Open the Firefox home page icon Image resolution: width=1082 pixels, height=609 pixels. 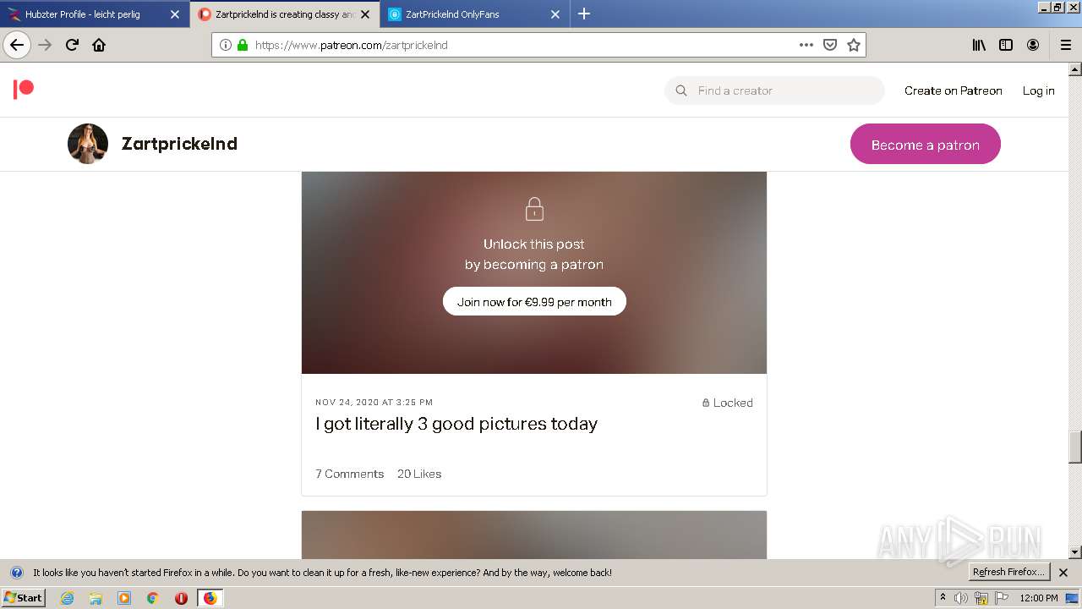(99, 45)
